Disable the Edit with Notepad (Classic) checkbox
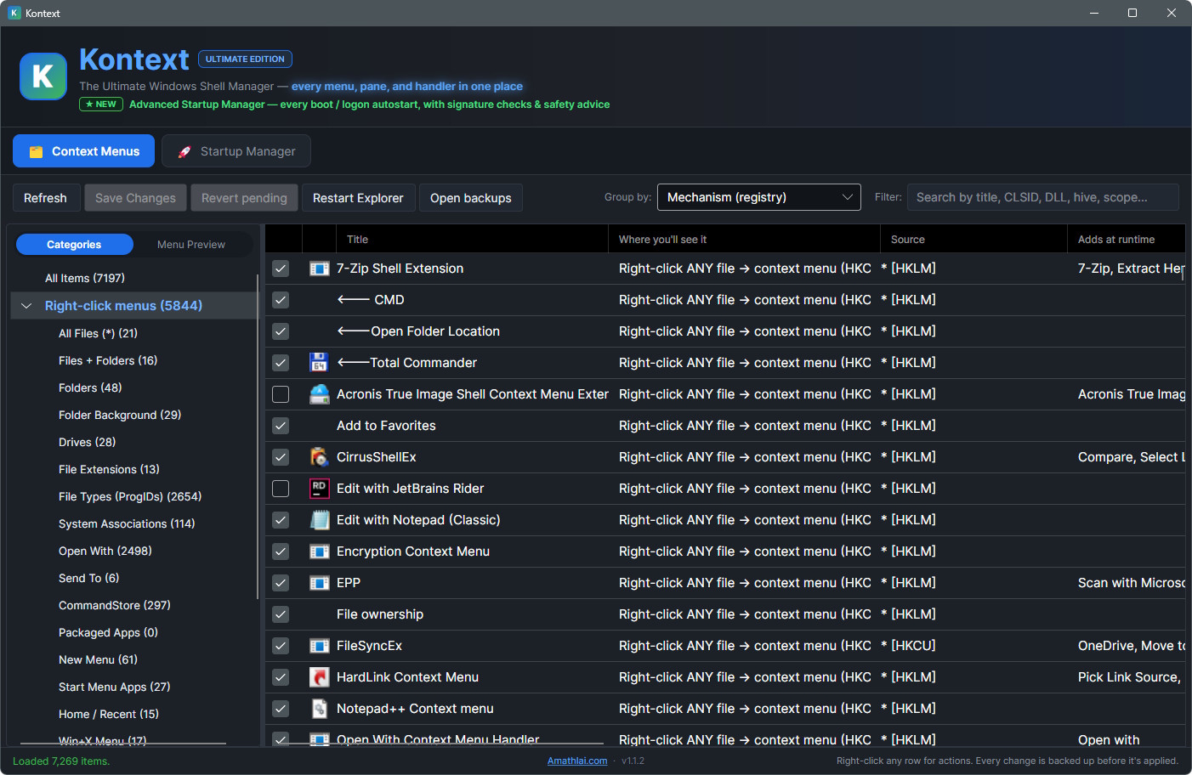Image resolution: width=1192 pixels, height=775 pixels. [x=281, y=520]
